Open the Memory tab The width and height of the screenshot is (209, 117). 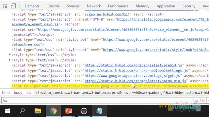[142, 6]
